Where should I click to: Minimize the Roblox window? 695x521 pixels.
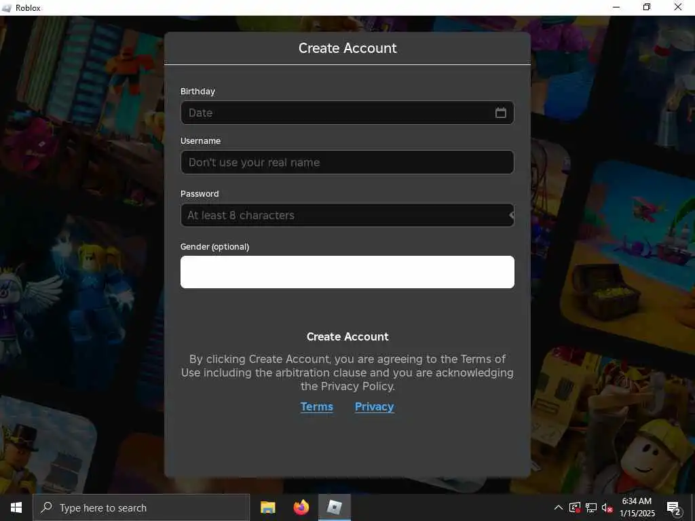(x=616, y=7)
